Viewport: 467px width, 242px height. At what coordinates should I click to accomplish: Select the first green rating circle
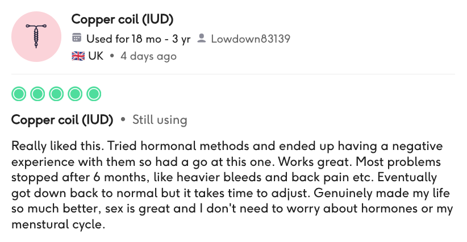click(x=19, y=94)
